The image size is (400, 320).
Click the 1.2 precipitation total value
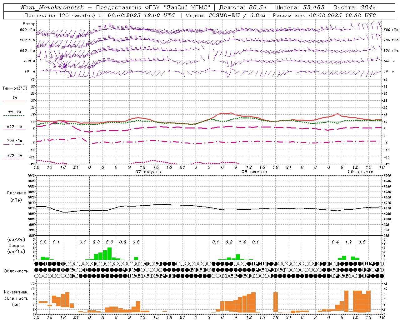(x=43, y=242)
